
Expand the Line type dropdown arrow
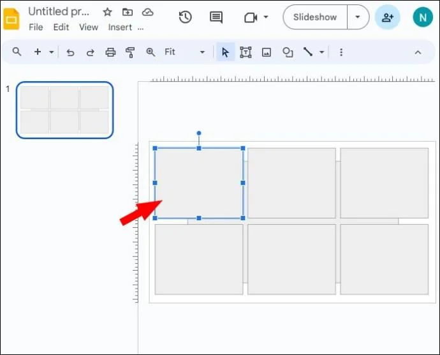tap(322, 52)
